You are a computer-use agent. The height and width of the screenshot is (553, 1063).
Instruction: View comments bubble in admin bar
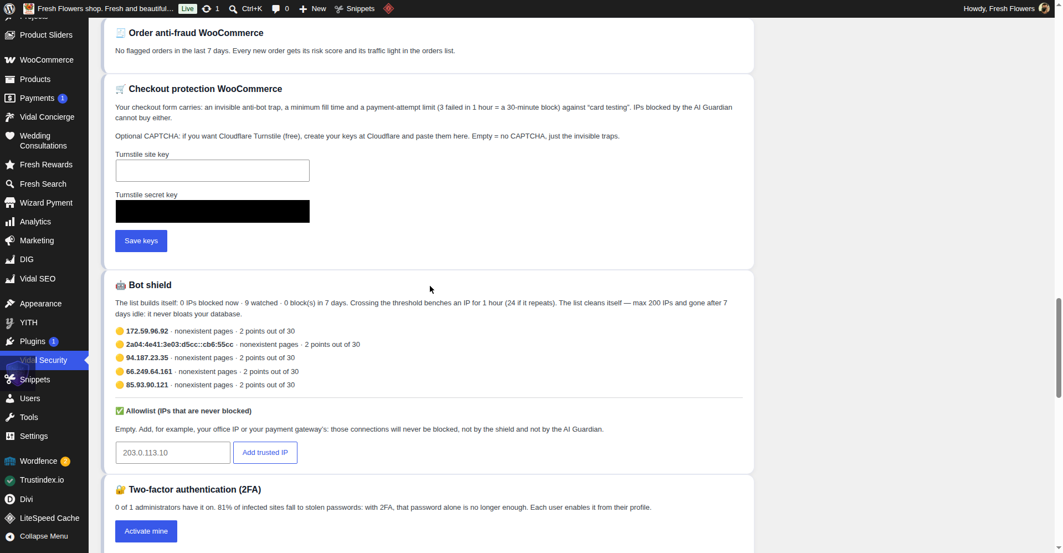pyautogui.click(x=276, y=9)
